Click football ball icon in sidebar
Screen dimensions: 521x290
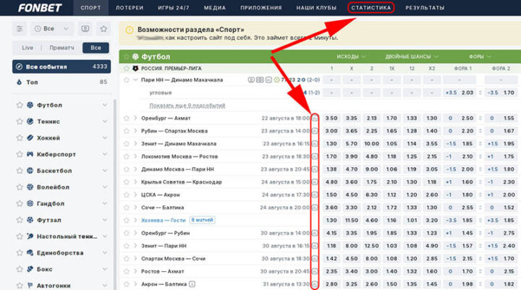[30, 105]
